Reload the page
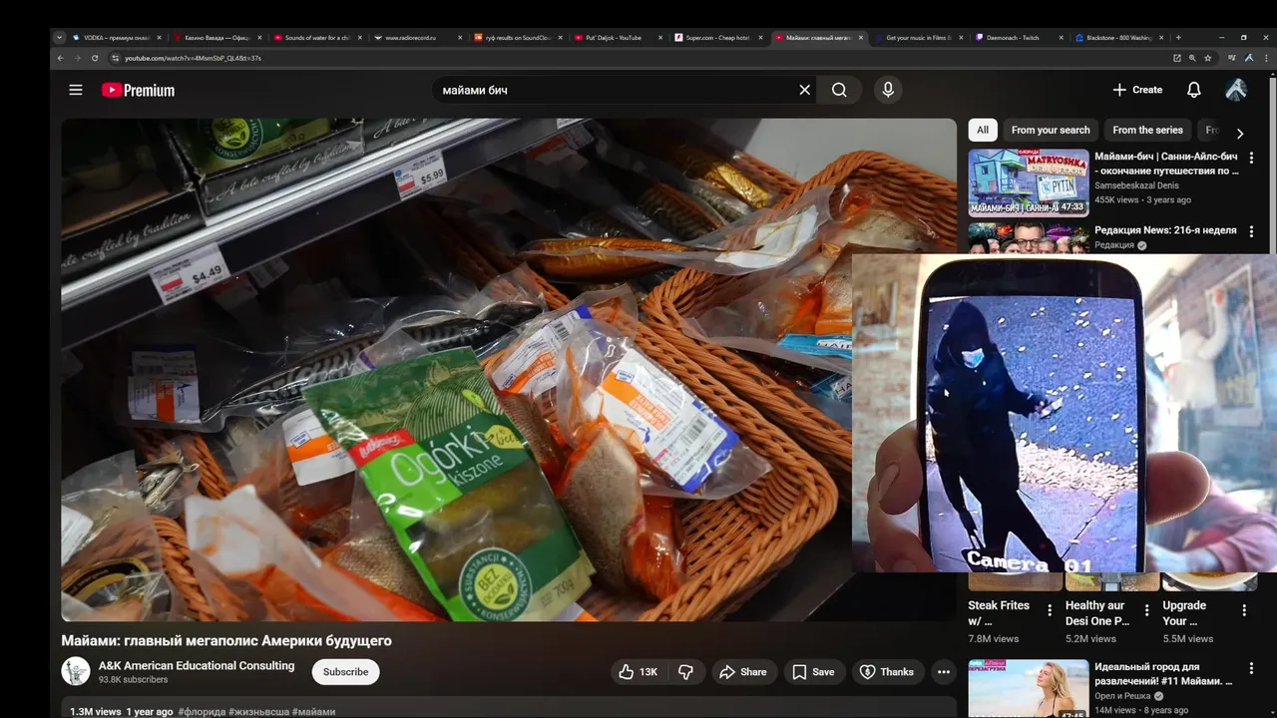 pyautogui.click(x=95, y=58)
